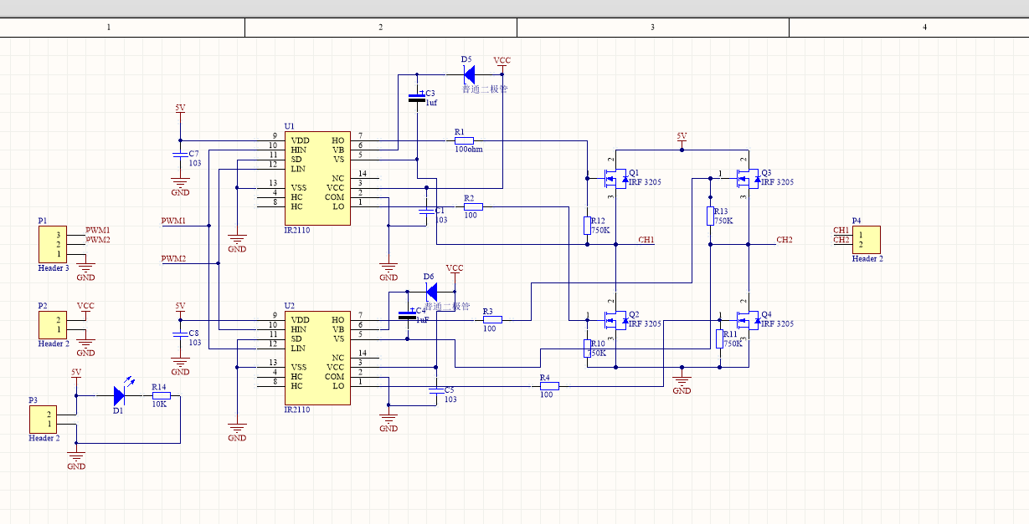
Task: Select capacitor C7 symbol
Action: pos(179,155)
